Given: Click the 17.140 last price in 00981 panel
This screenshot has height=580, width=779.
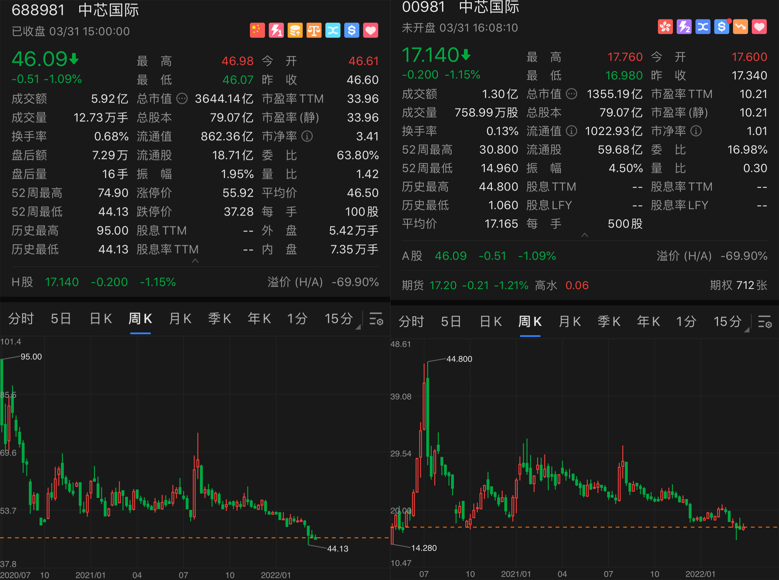Looking at the screenshot, I should pos(436,55).
